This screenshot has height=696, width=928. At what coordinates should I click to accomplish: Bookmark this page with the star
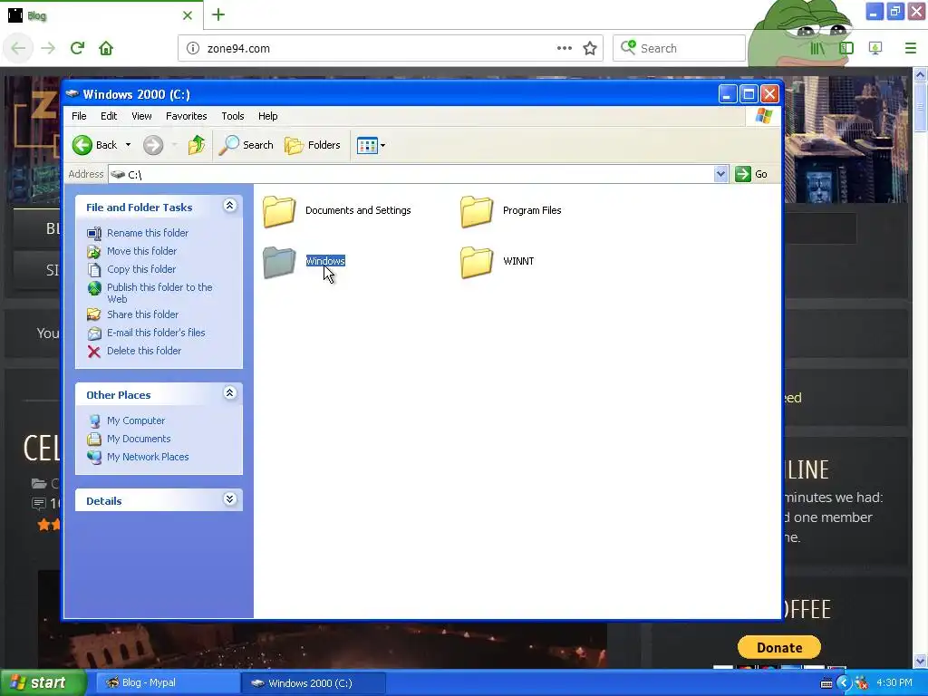point(589,49)
